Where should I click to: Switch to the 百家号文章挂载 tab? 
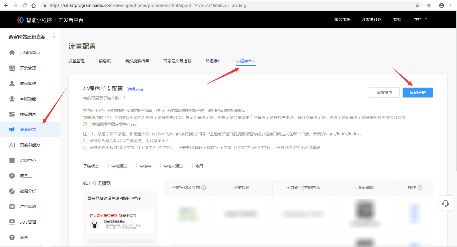pyautogui.click(x=177, y=61)
